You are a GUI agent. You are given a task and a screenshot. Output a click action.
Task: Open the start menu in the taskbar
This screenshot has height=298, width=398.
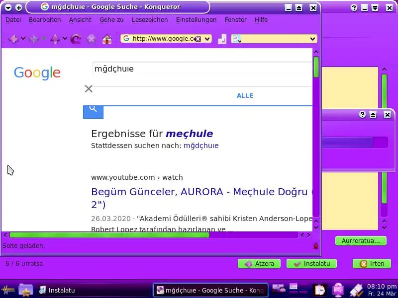coord(8,290)
